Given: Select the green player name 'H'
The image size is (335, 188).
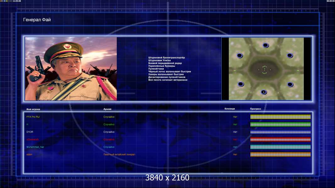Looking at the screenshot, I should (x=27, y=124).
